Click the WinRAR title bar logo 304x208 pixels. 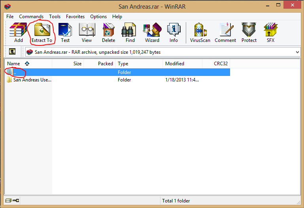pos(8,6)
